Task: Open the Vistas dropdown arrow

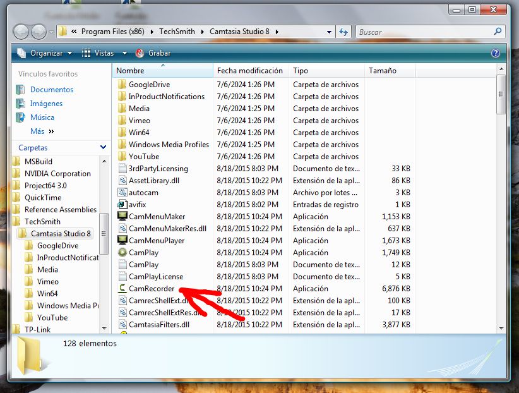Action: click(124, 53)
